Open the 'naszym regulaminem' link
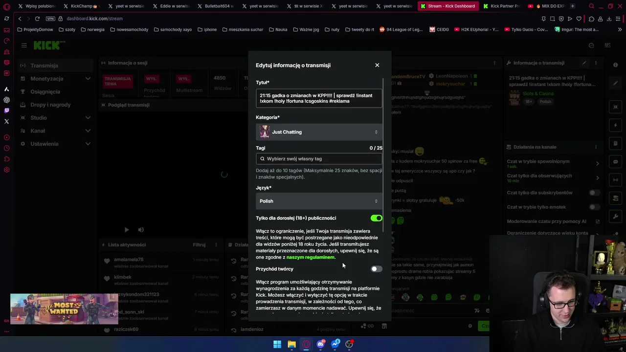The image size is (626, 352). [310, 257]
